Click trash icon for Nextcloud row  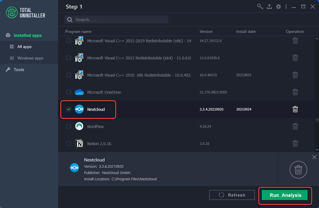[x=295, y=109]
